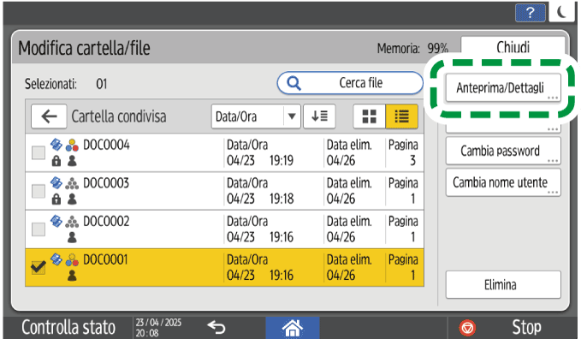Switch to list view

click(401, 116)
